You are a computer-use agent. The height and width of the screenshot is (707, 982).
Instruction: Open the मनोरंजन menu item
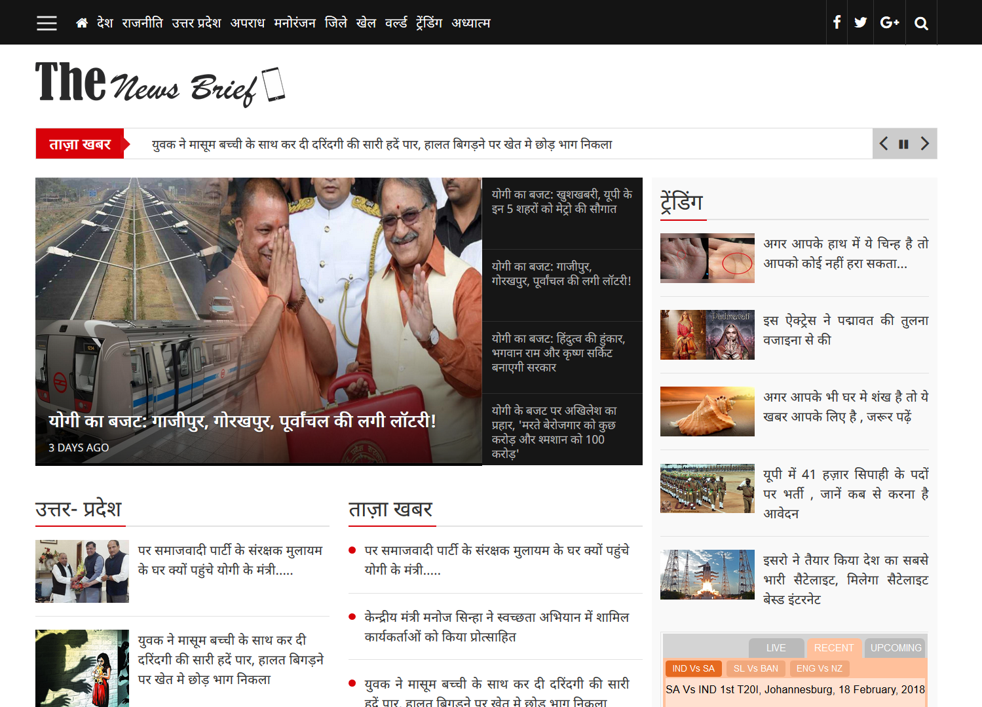pyautogui.click(x=294, y=23)
